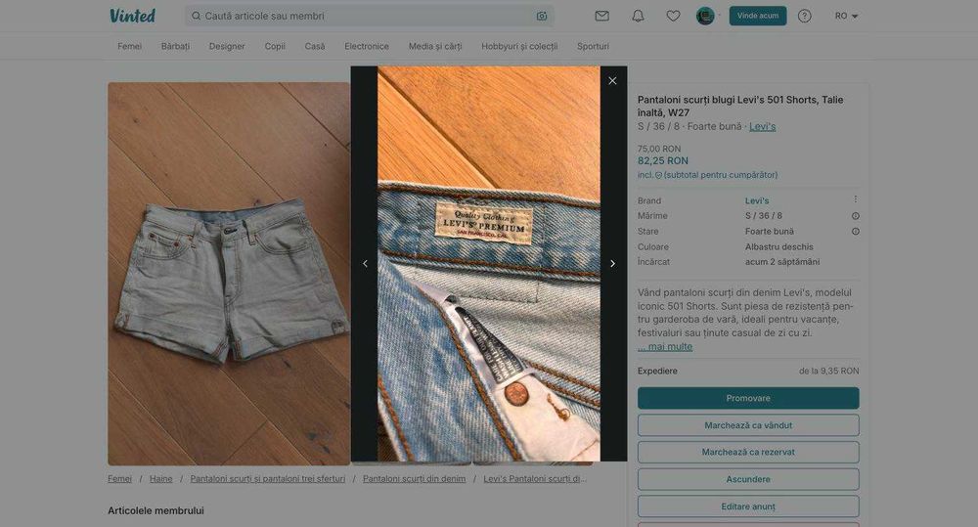Click the Promovare button
The width and height of the screenshot is (978, 527).
pyautogui.click(x=748, y=398)
